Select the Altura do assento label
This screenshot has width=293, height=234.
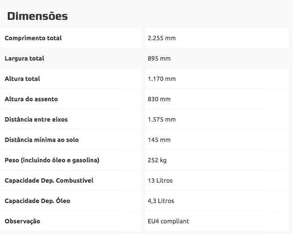[x=31, y=99]
